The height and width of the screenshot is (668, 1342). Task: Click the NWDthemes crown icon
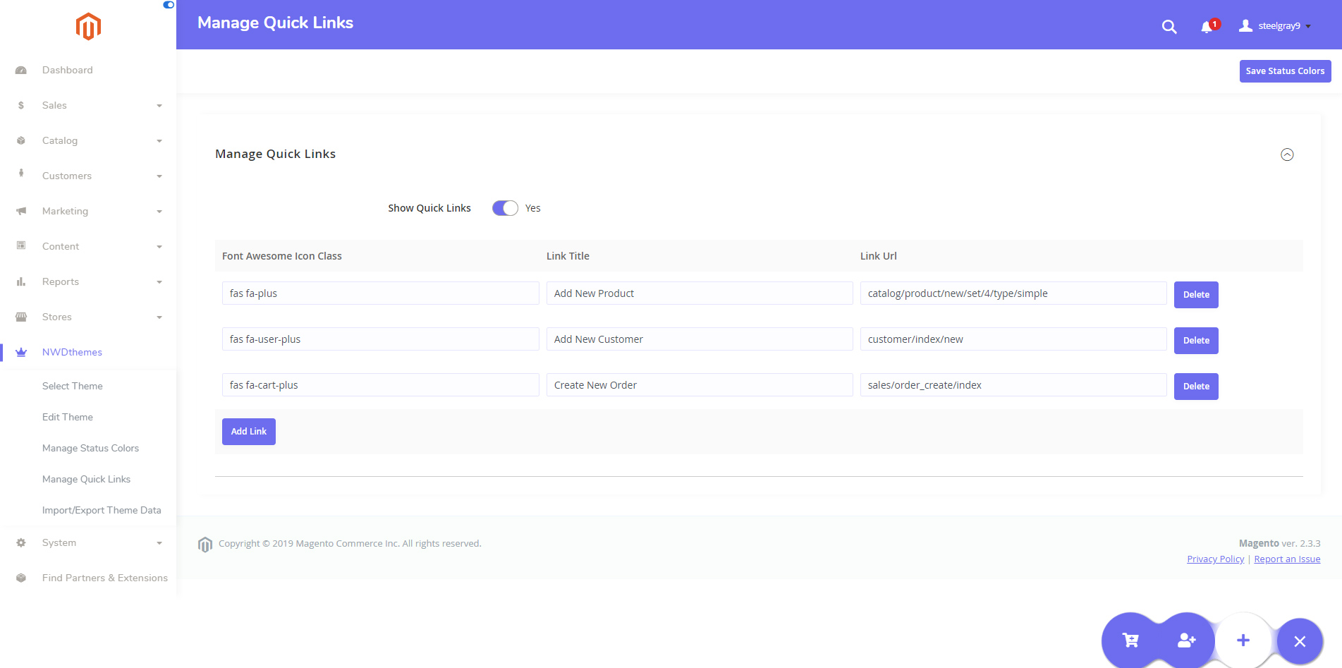(x=21, y=352)
